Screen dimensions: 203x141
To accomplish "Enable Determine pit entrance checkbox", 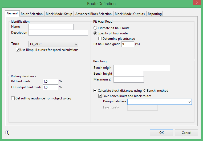I will pos(100,39).
